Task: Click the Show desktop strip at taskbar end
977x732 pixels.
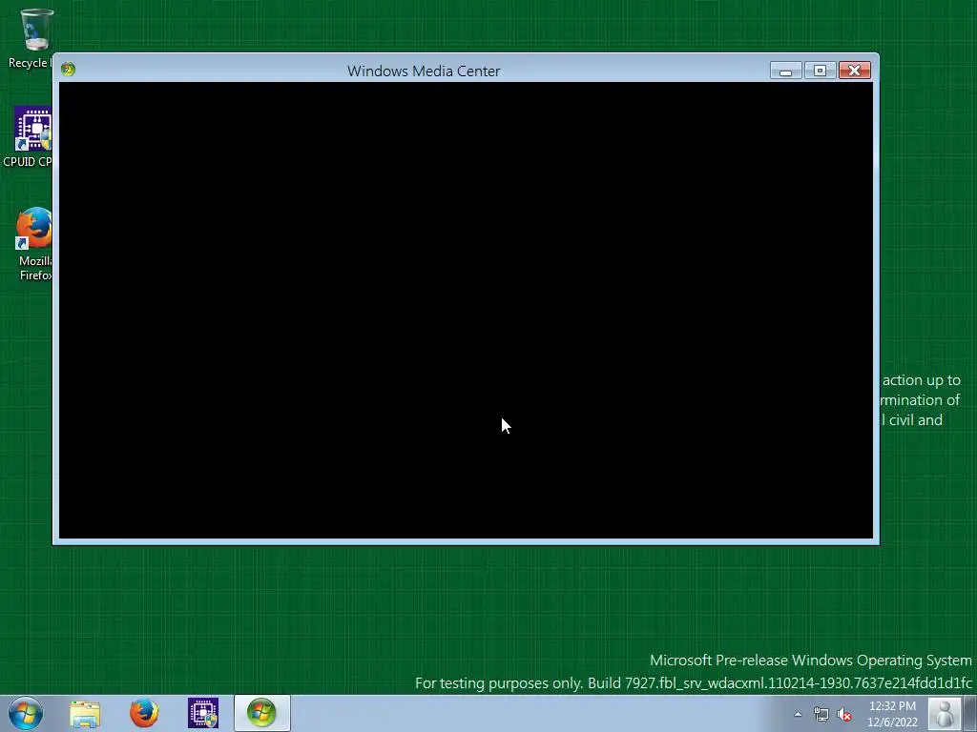Action: tap(970, 713)
